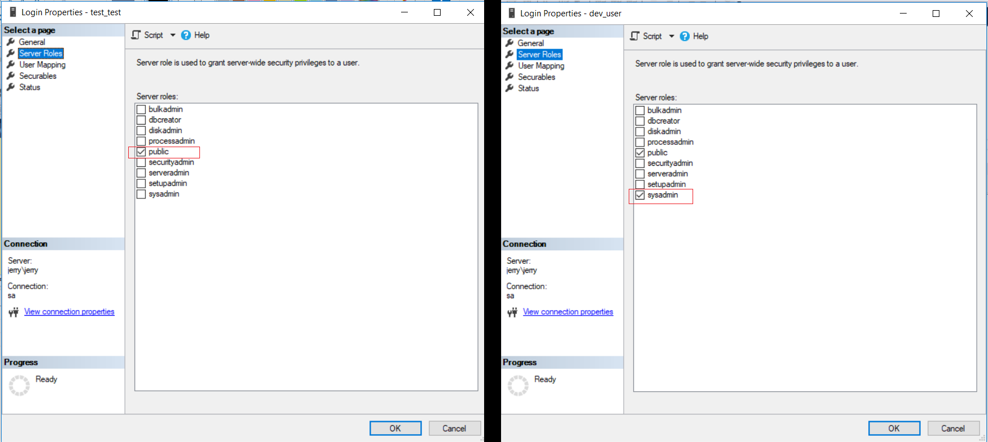Click connection plug icon in test_test window
The width and height of the screenshot is (988, 442).
point(14,312)
